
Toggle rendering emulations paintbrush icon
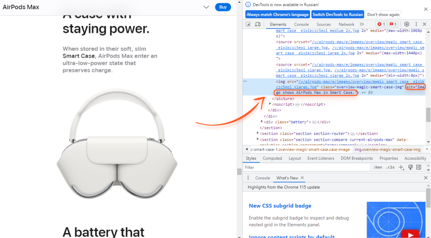point(410,167)
